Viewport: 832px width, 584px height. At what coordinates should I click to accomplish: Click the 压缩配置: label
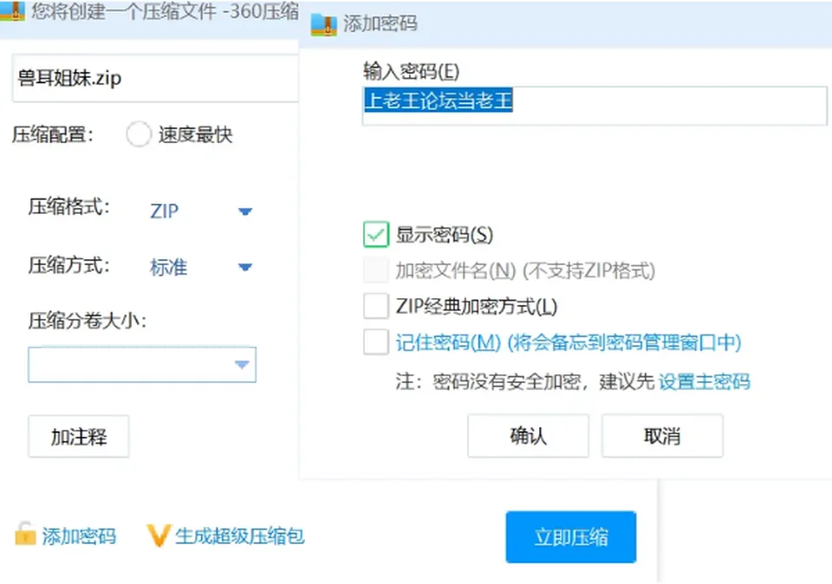coord(53,134)
